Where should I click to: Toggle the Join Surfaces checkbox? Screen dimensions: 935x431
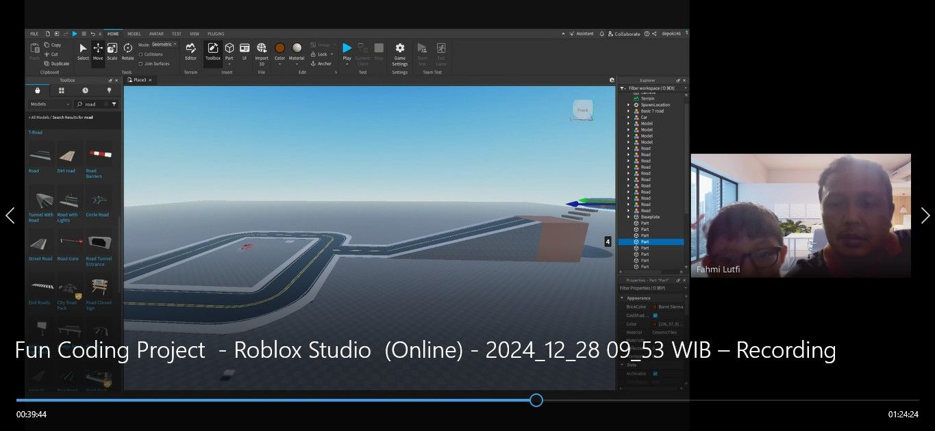(140, 64)
